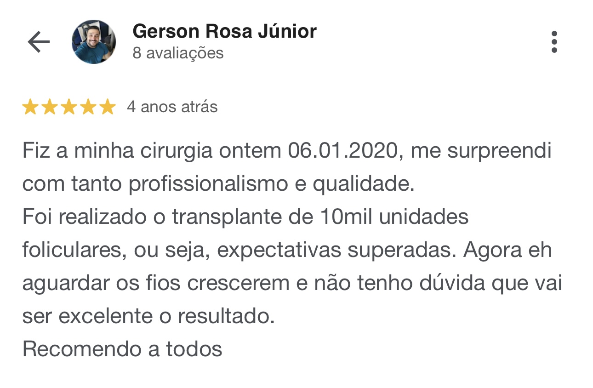Viewport: 593px width, 388px height.
Task: Click the third rating star
Action: click(x=69, y=107)
